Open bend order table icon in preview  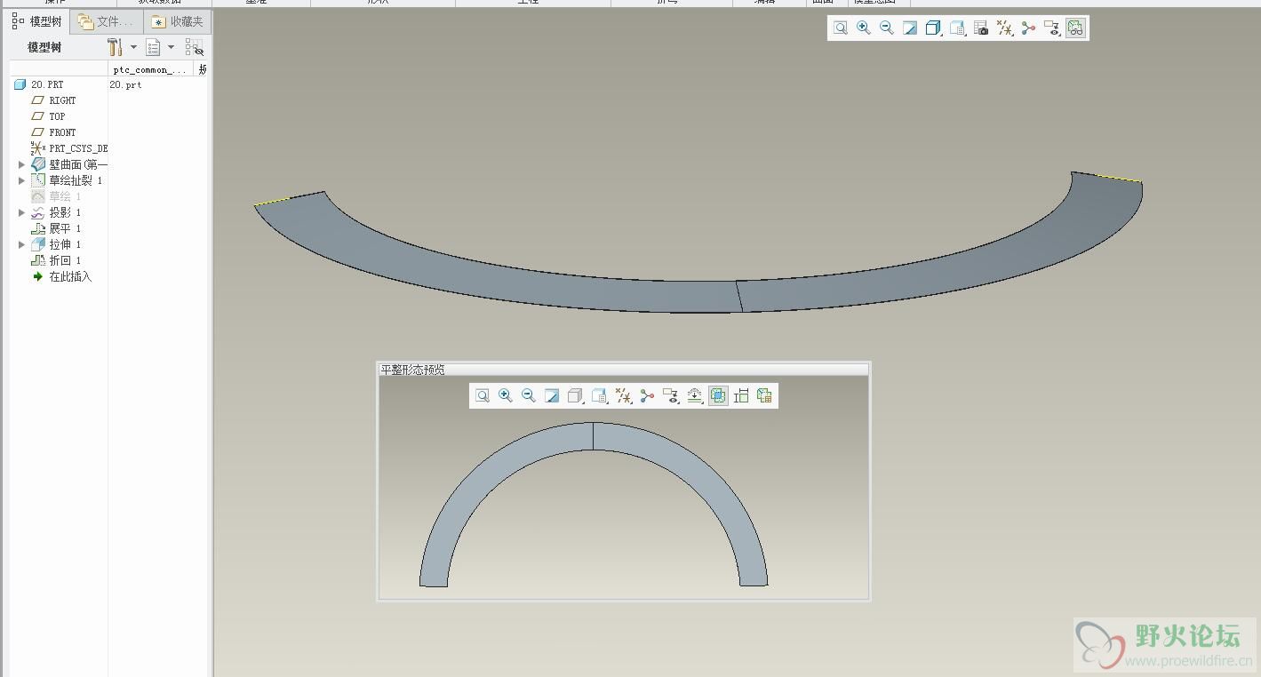[x=764, y=396]
